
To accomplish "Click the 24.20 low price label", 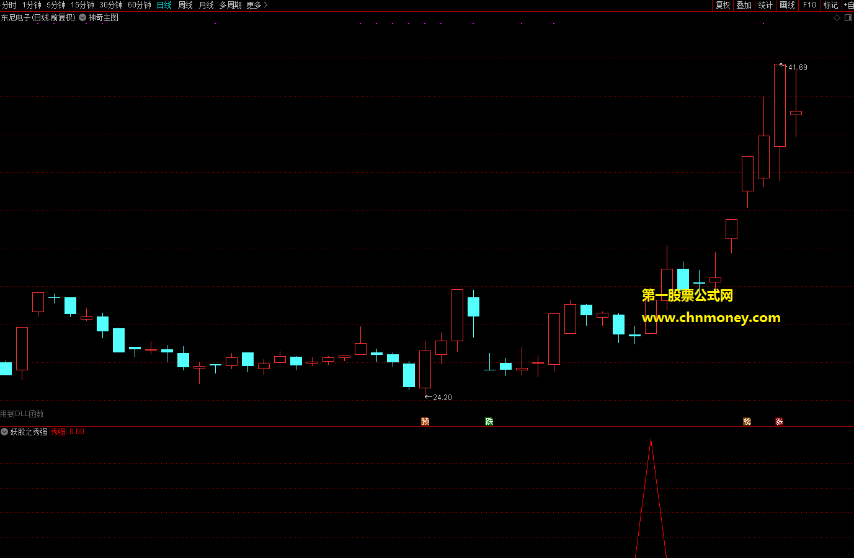I will [x=442, y=398].
